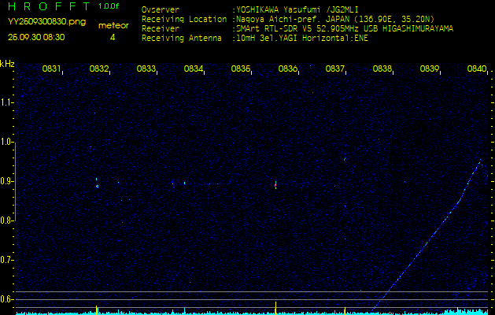
Task: Click the 0.8 frequency axis label
Action: point(6,220)
